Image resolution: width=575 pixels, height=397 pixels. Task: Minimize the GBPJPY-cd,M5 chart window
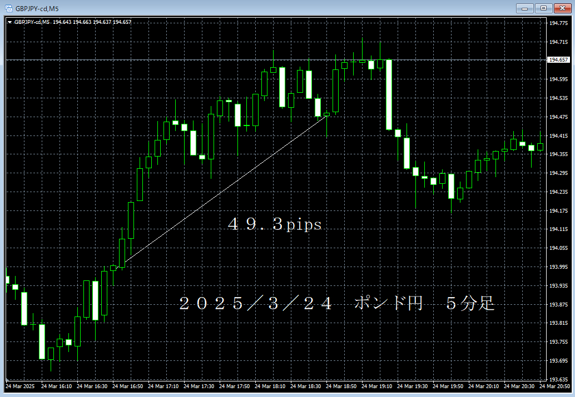524,8
